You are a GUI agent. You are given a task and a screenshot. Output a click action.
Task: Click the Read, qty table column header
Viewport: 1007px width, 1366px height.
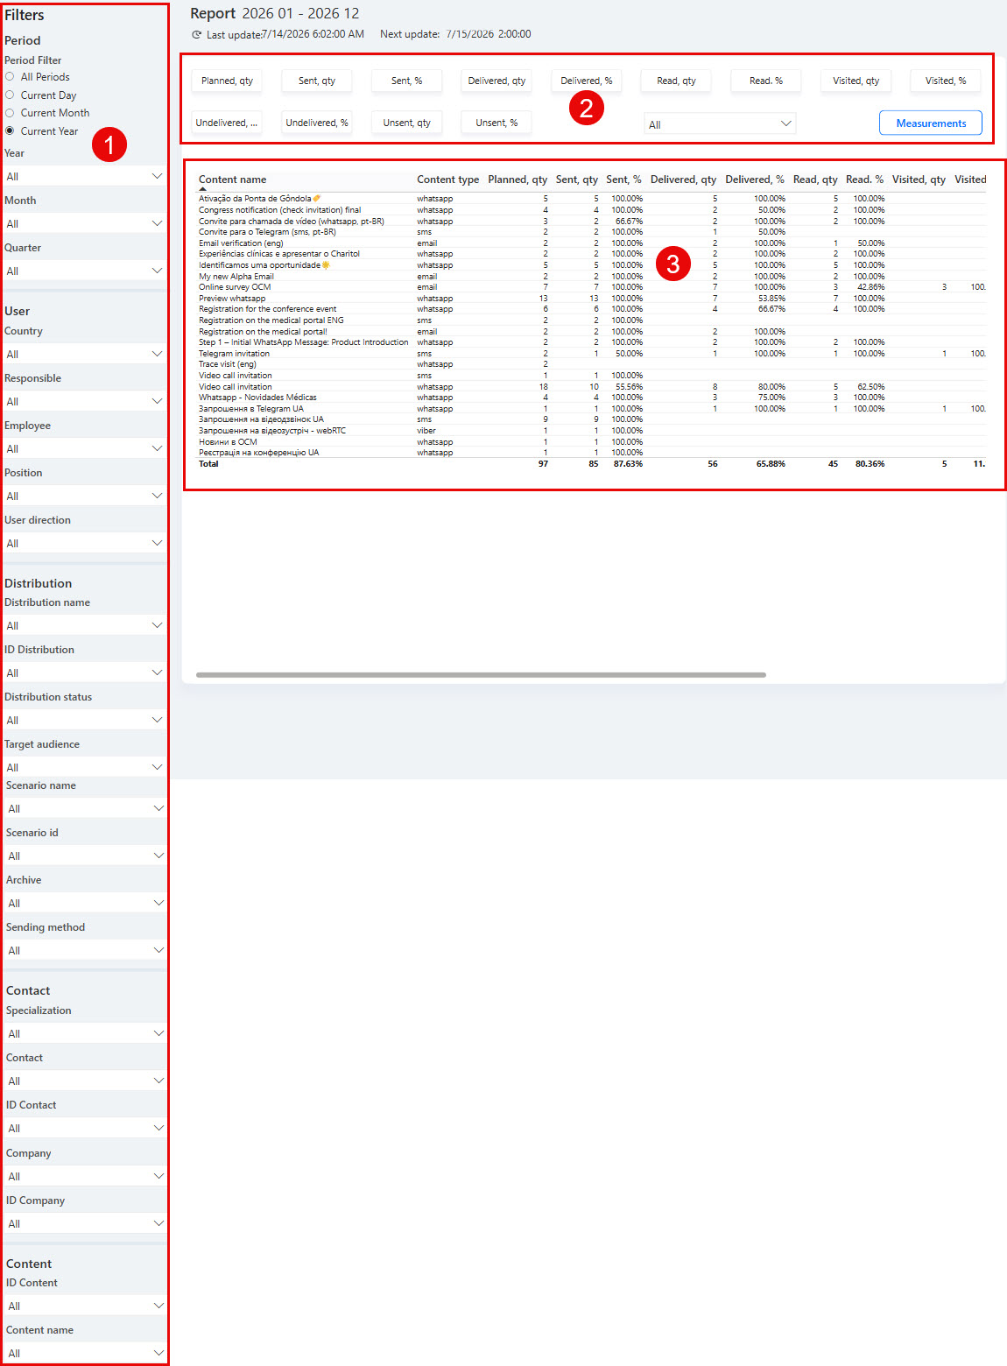coord(815,180)
